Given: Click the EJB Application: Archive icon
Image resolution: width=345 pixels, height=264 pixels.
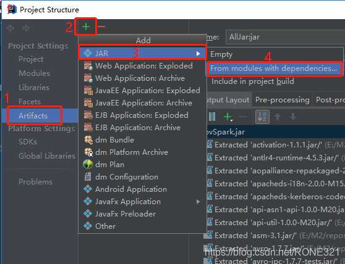Looking at the screenshot, I should [x=88, y=127].
